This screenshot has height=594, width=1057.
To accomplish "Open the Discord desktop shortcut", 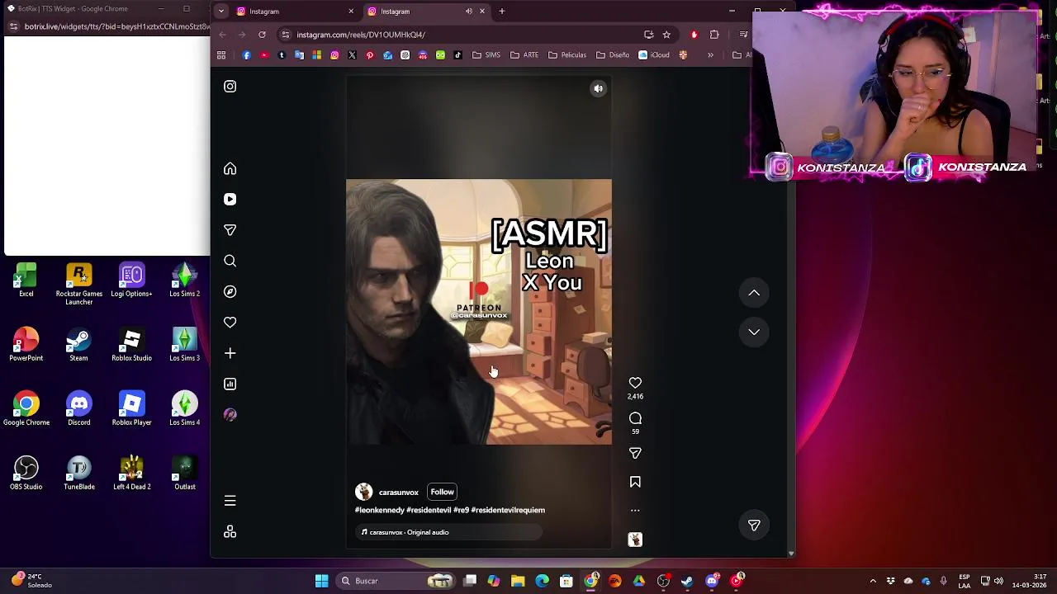I will tap(79, 409).
